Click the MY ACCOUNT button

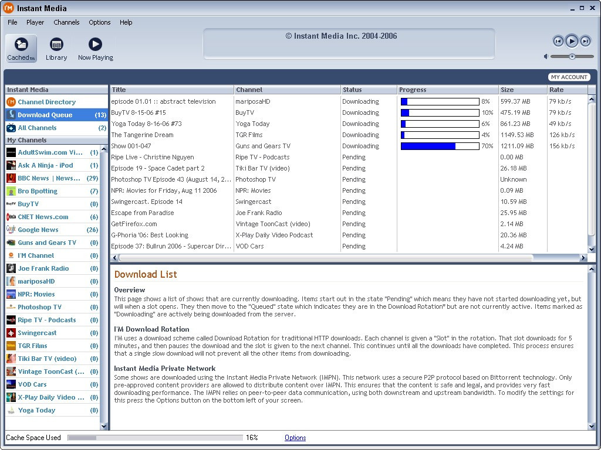click(x=569, y=77)
